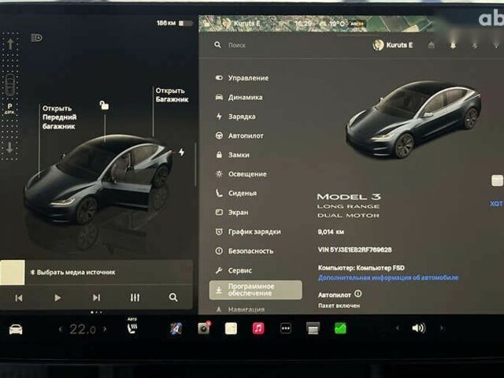The image size is (504, 378).
Task: Open the График зарядки menu
Action: tap(248, 232)
